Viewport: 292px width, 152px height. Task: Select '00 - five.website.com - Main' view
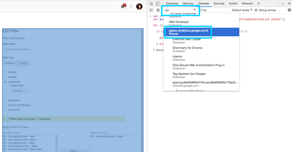pyautogui.click(x=19, y=136)
